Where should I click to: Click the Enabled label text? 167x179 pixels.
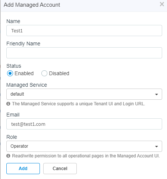click(x=24, y=73)
